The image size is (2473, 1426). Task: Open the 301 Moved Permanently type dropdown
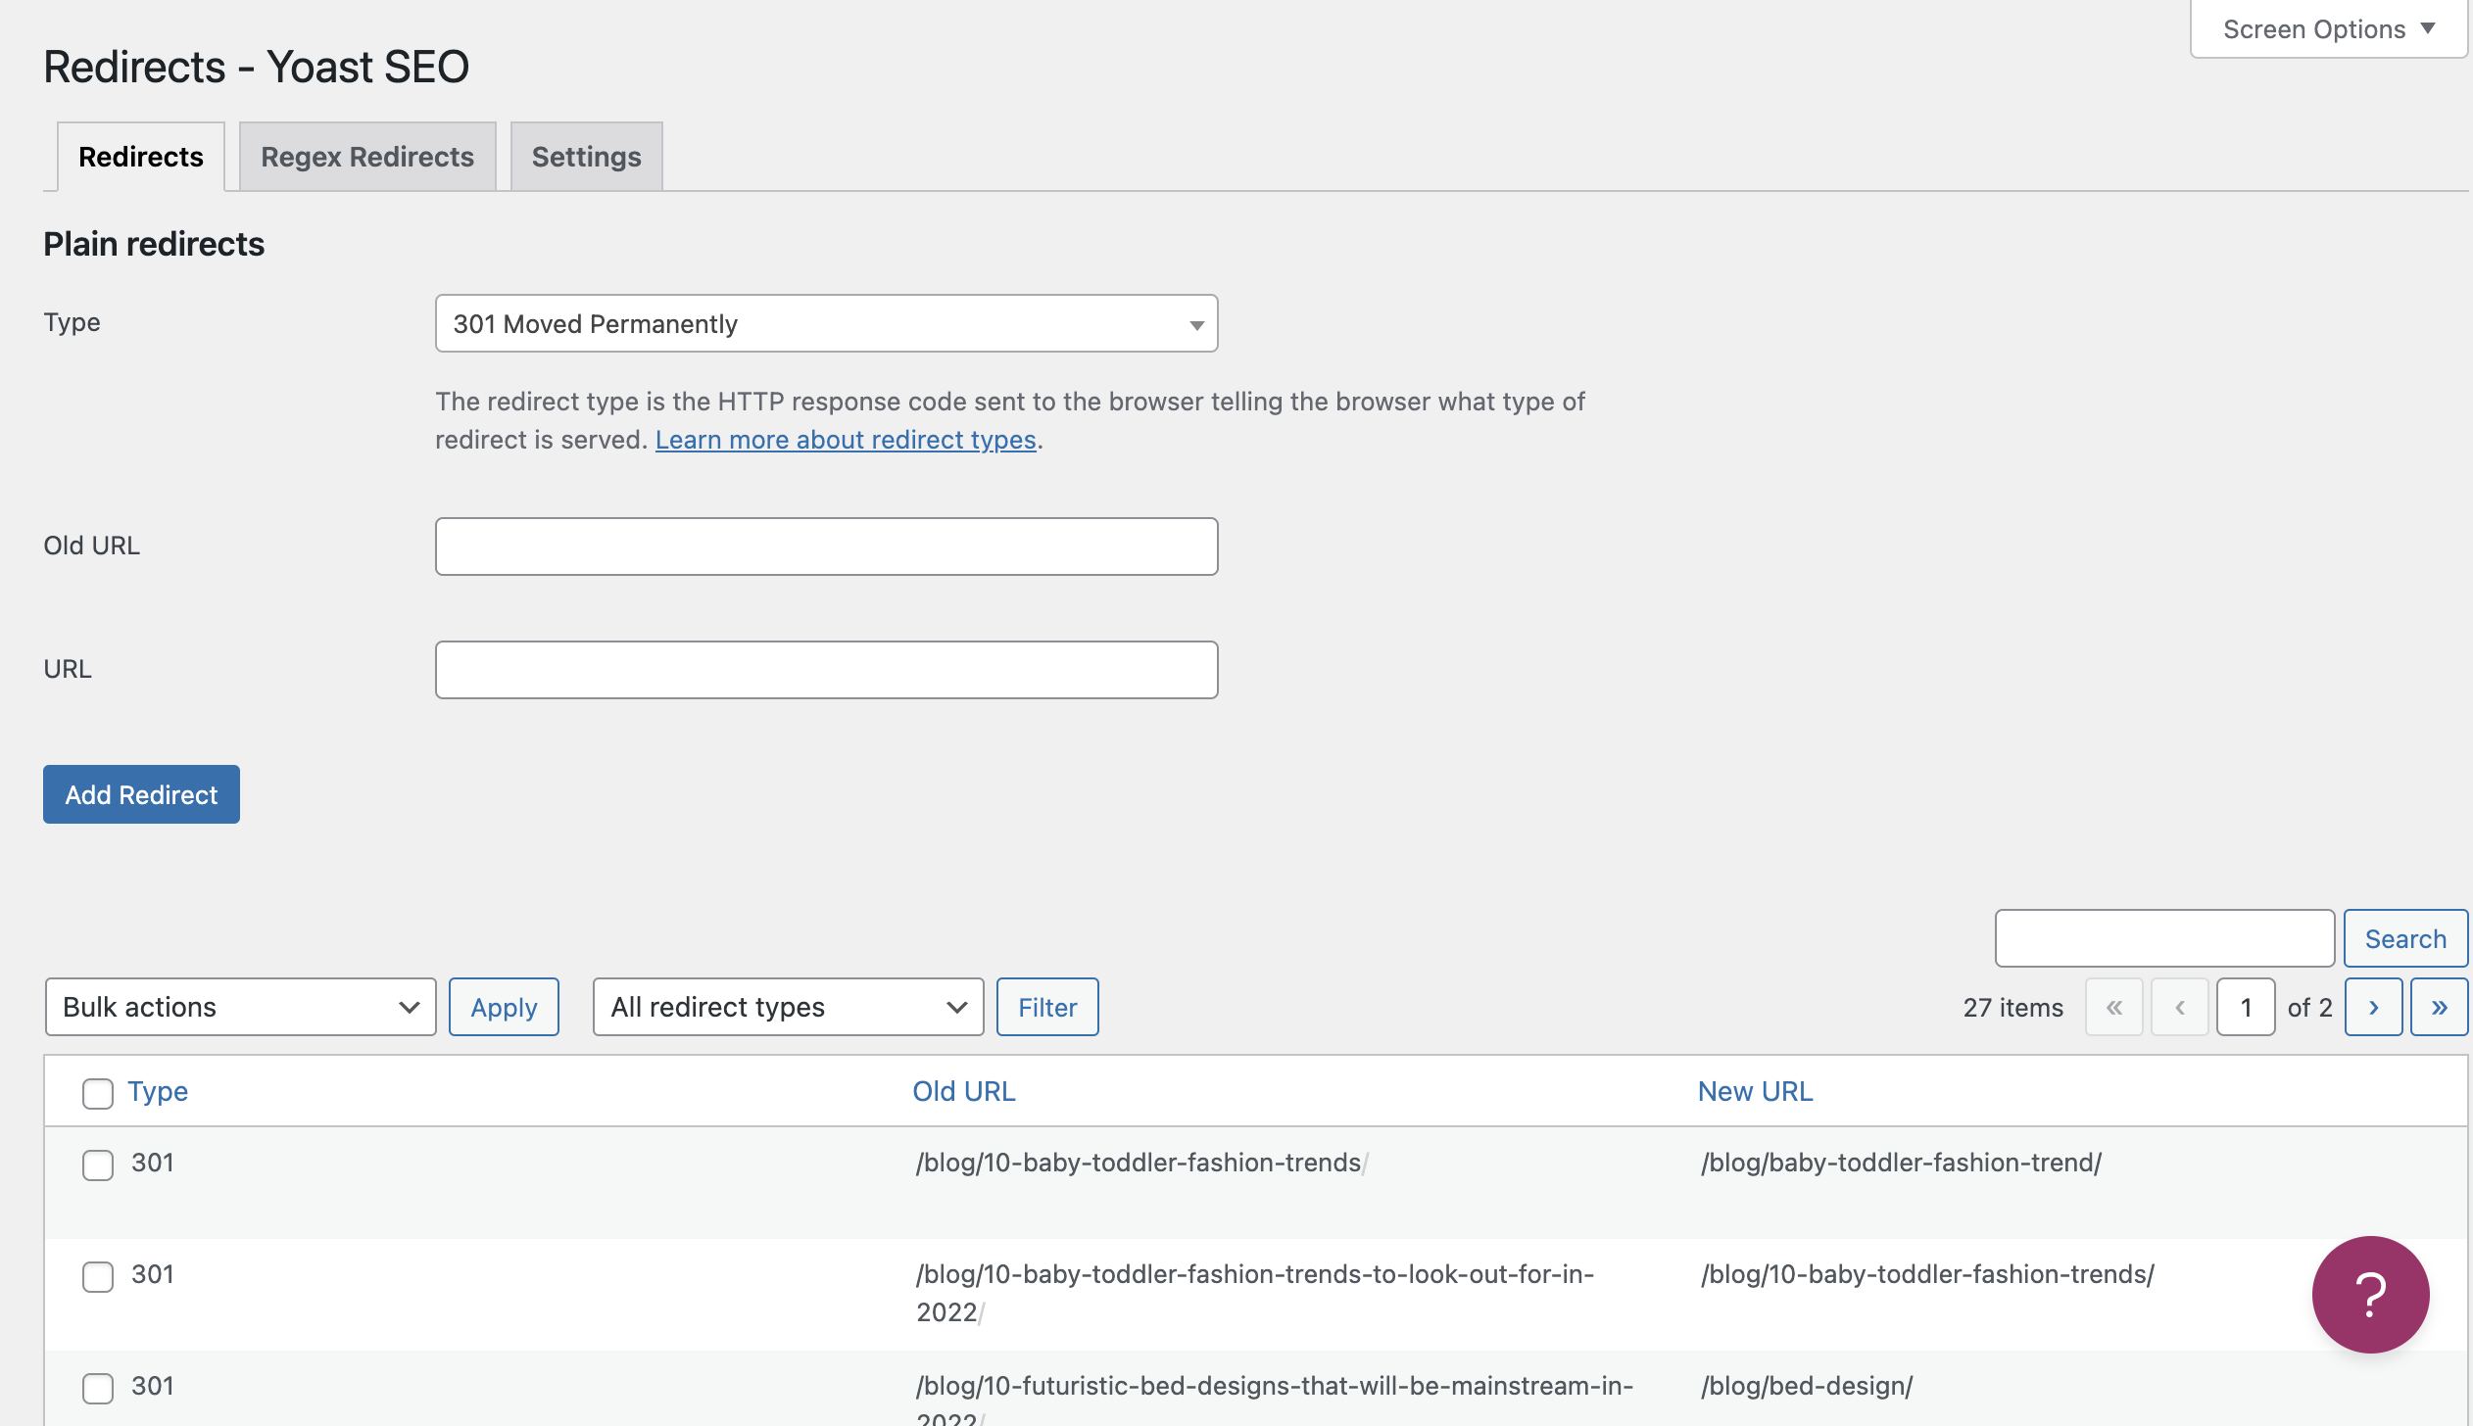pyautogui.click(x=826, y=323)
